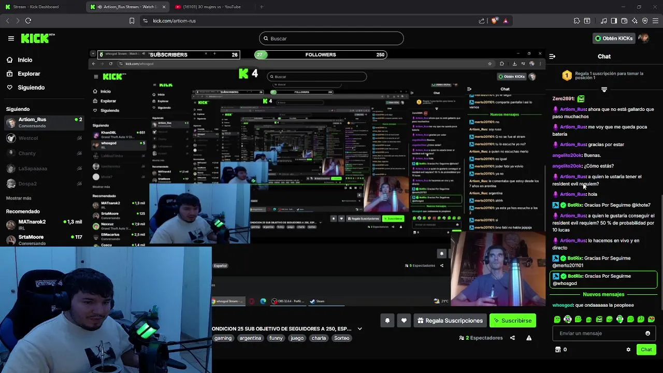Collapse the chat panel with arrow icon
663x373 pixels.
coord(552,56)
